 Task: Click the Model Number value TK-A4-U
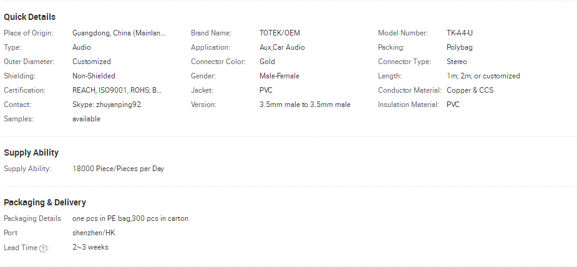(460, 33)
